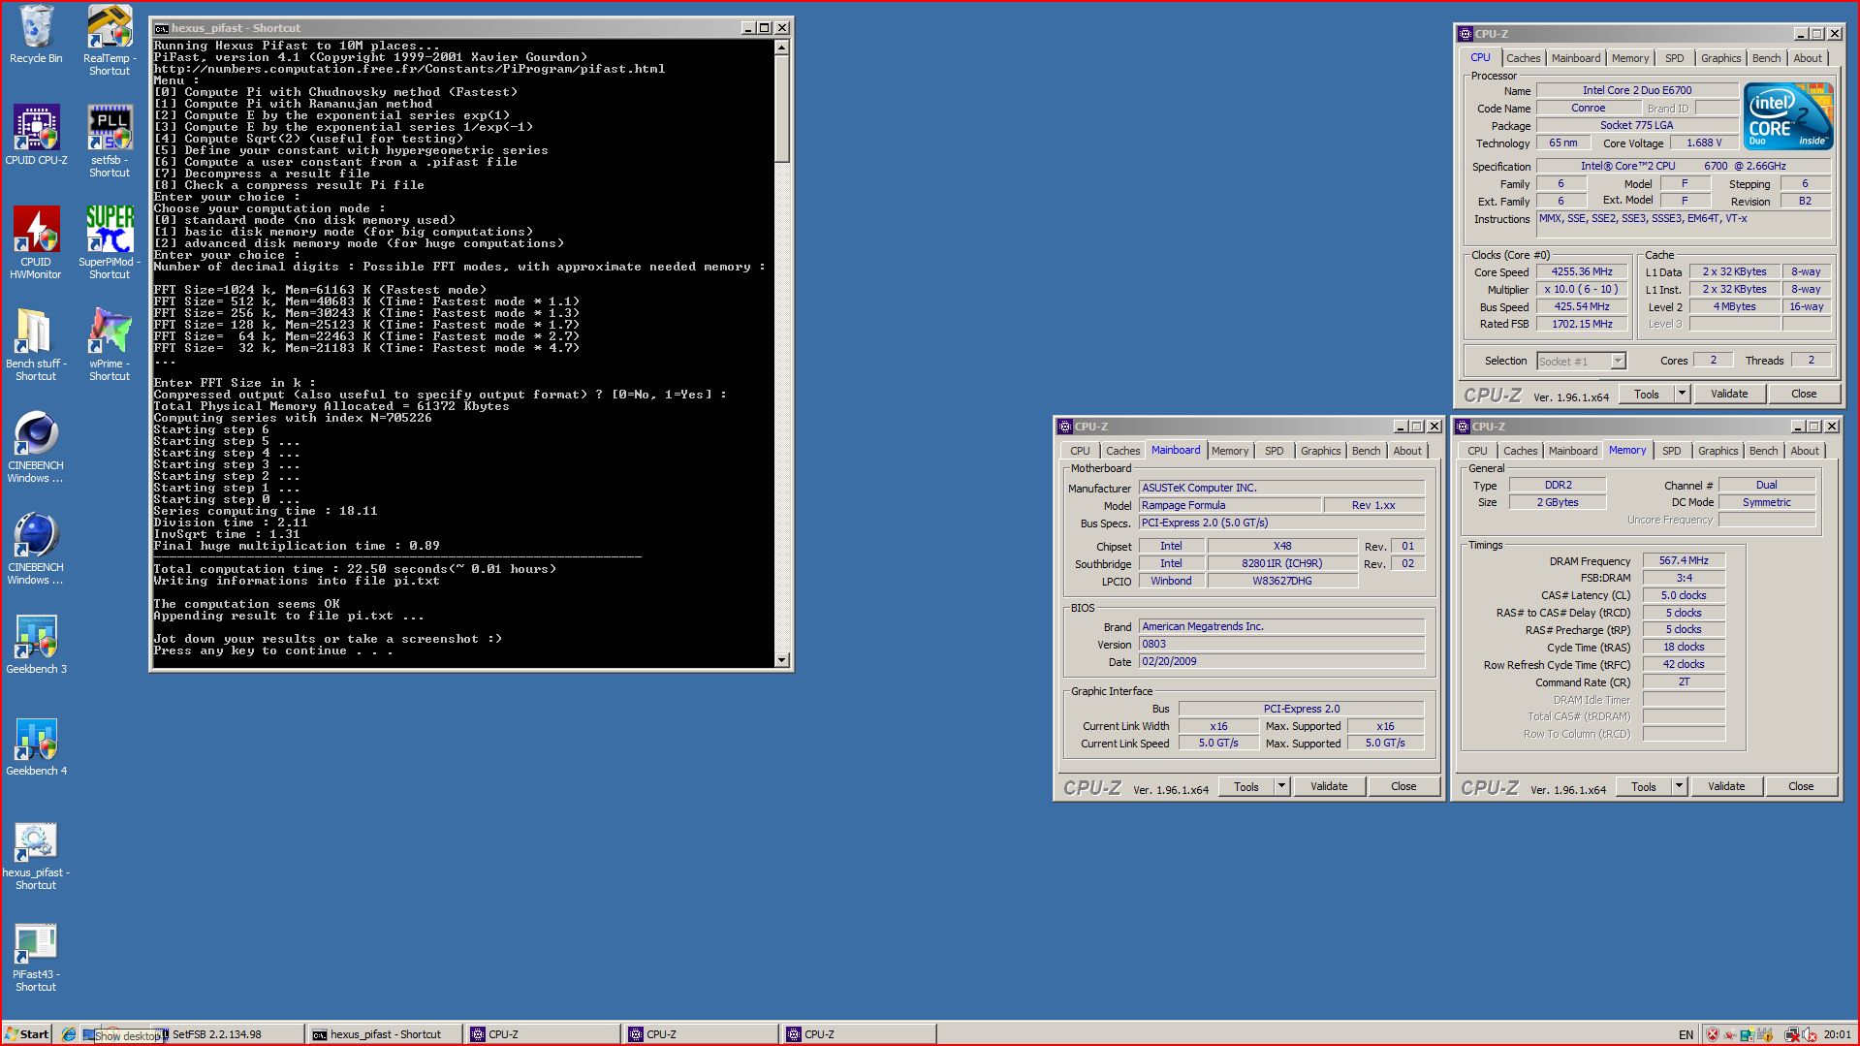Screen dimensions: 1860x1046
Task: Click the console icon in hexus_pifast title bar
Action: (162, 28)
